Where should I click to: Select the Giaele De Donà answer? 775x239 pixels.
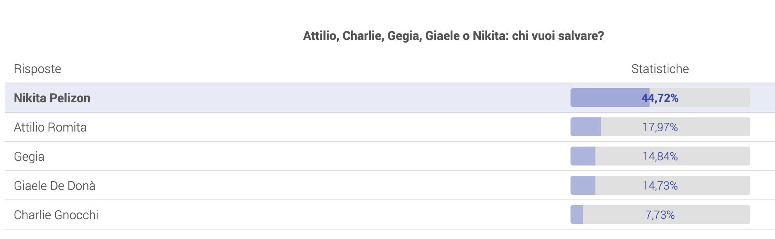tap(55, 186)
